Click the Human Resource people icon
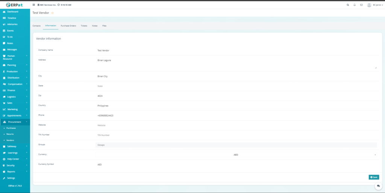The image size is (385, 193). point(4,56)
